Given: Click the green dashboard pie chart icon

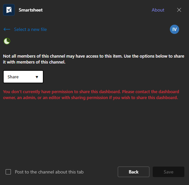Looking at the screenshot, I should tap(7, 41).
